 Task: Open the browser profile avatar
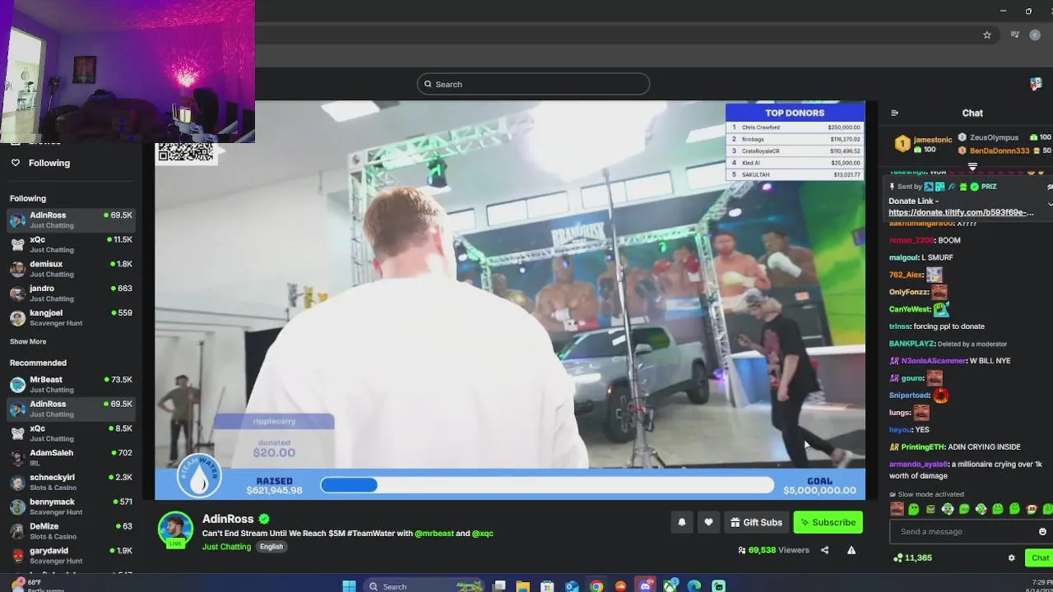point(1036,35)
